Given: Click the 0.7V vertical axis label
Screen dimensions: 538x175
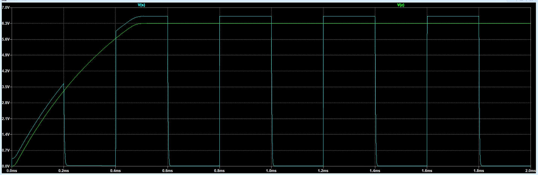Looking at the screenshot, I should (x=6, y=150).
